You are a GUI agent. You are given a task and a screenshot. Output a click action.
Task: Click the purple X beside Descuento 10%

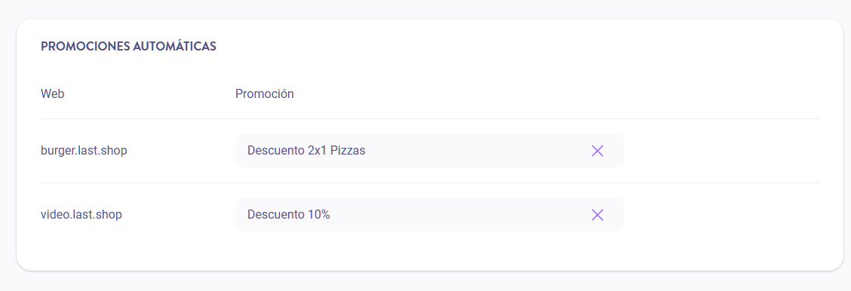(597, 215)
